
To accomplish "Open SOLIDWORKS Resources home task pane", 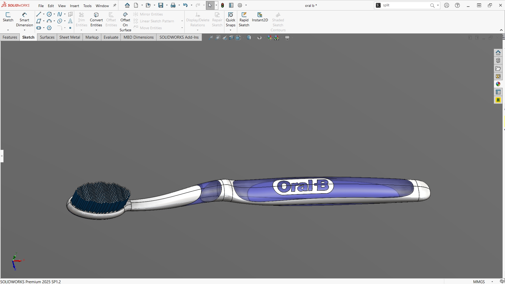I will [x=498, y=53].
